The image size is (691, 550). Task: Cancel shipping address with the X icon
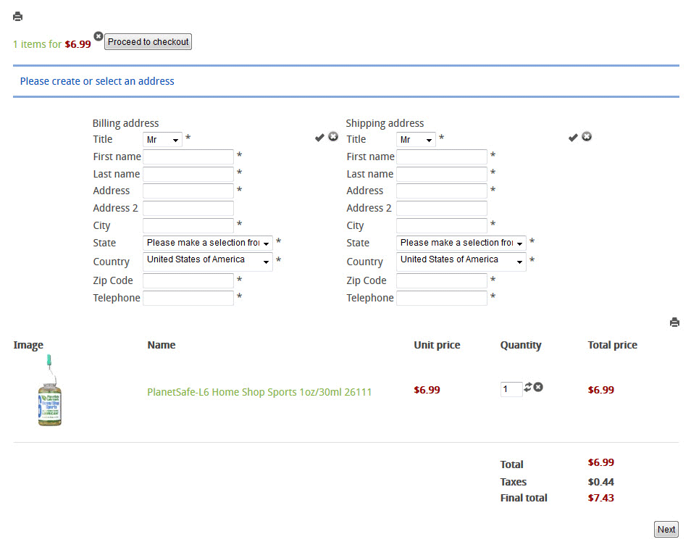point(587,136)
